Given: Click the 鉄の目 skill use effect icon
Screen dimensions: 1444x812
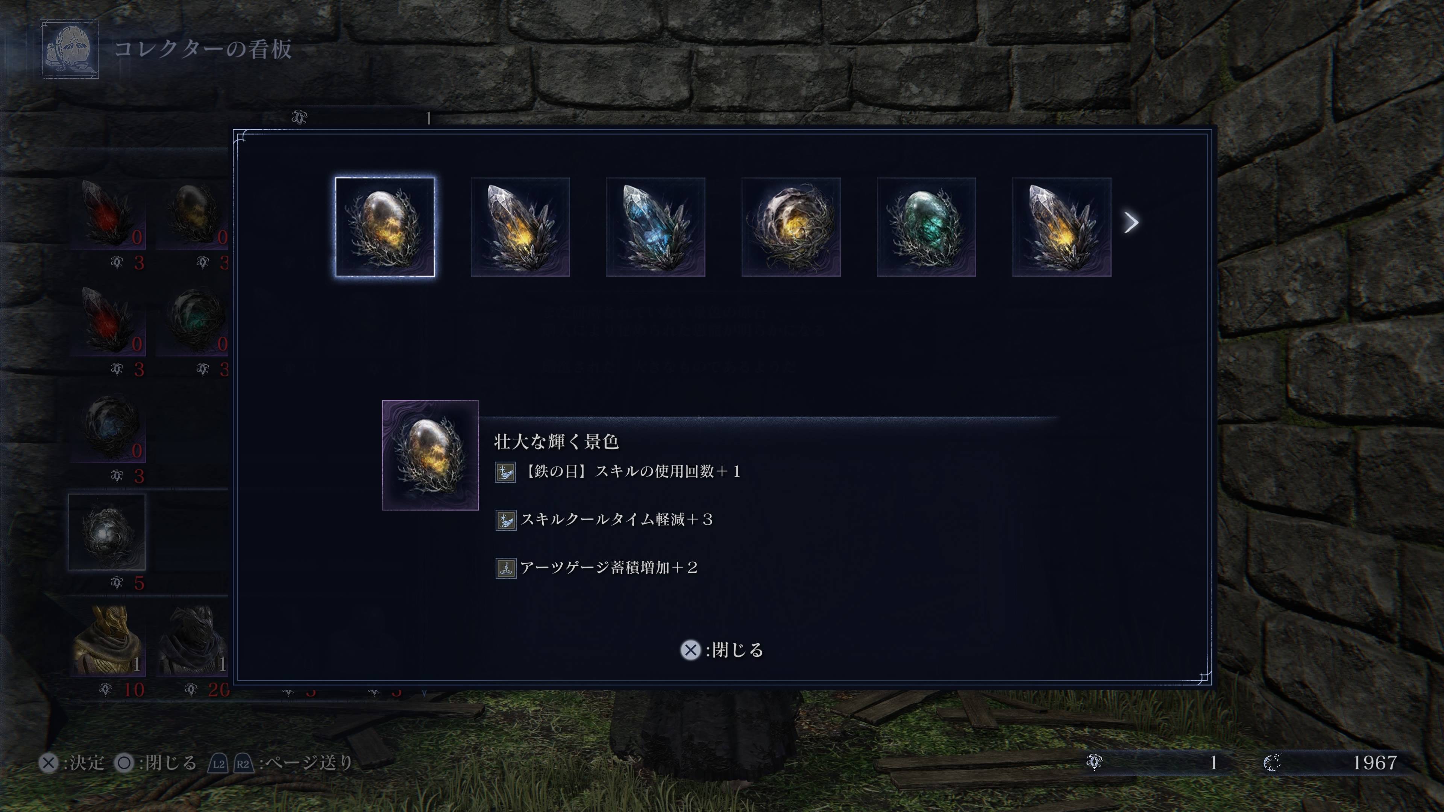Looking at the screenshot, I should [505, 472].
